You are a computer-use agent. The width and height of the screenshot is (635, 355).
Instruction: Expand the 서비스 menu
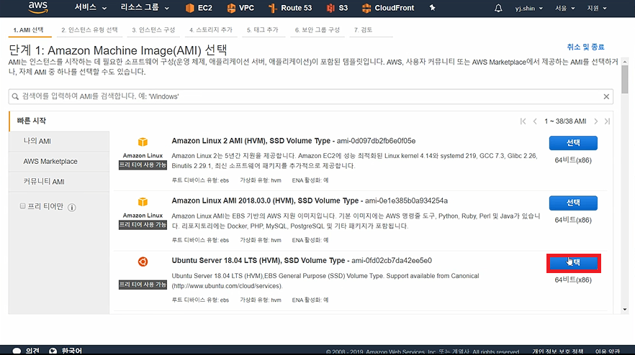90,8
